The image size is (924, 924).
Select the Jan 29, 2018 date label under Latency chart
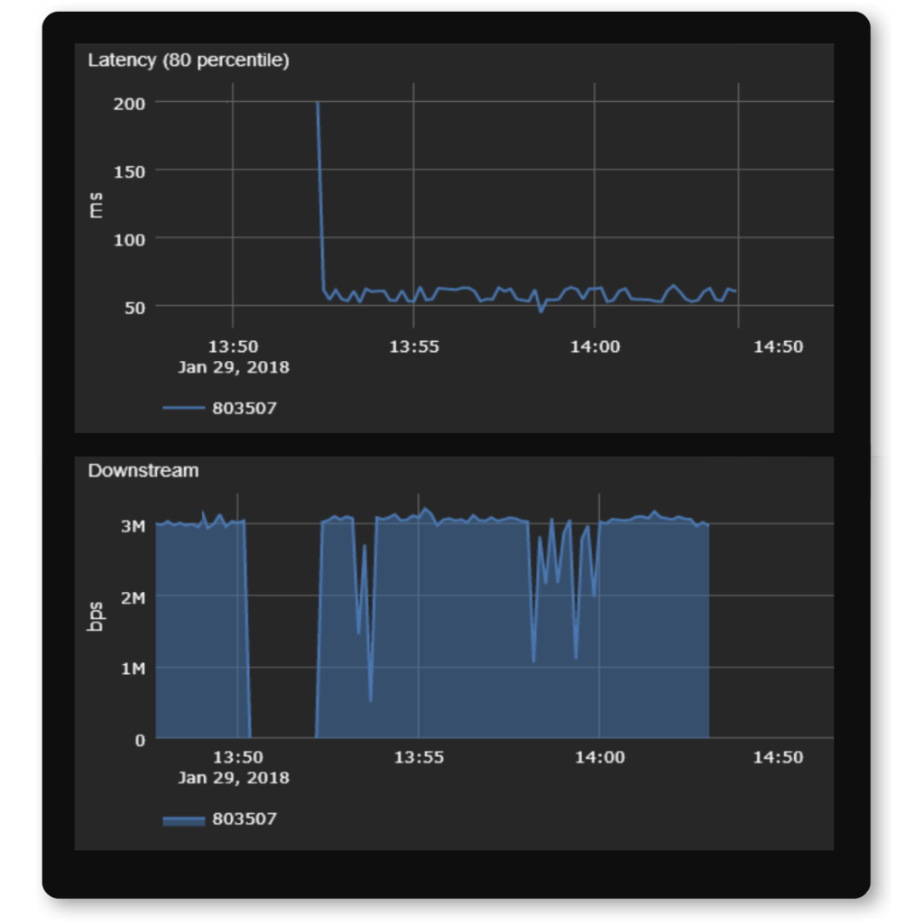coord(234,367)
